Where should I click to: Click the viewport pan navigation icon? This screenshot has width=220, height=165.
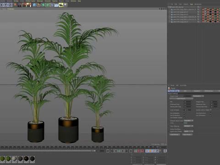[160, 9]
